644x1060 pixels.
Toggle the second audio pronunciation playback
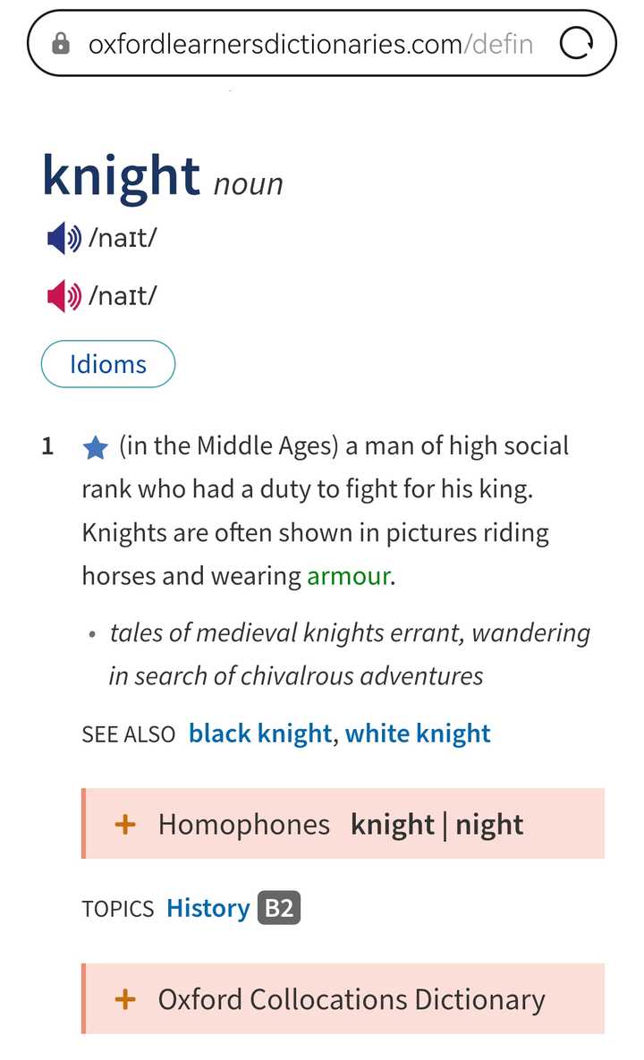click(61, 295)
